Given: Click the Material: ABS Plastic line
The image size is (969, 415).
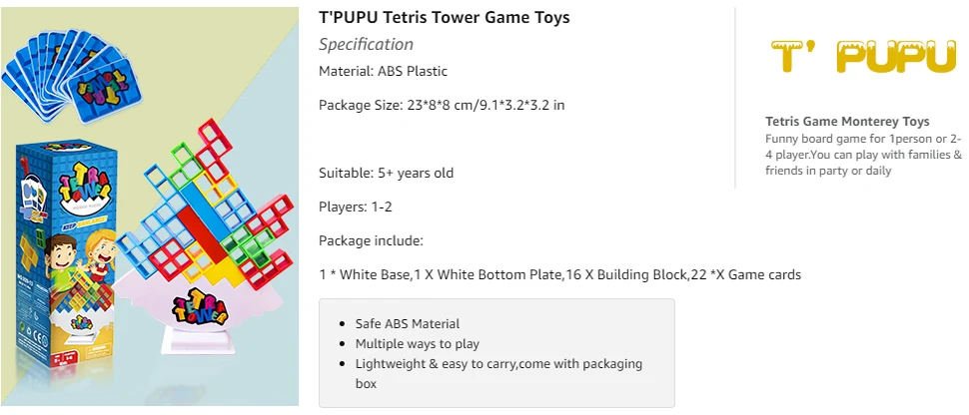Looking at the screenshot, I should pyautogui.click(x=384, y=71).
